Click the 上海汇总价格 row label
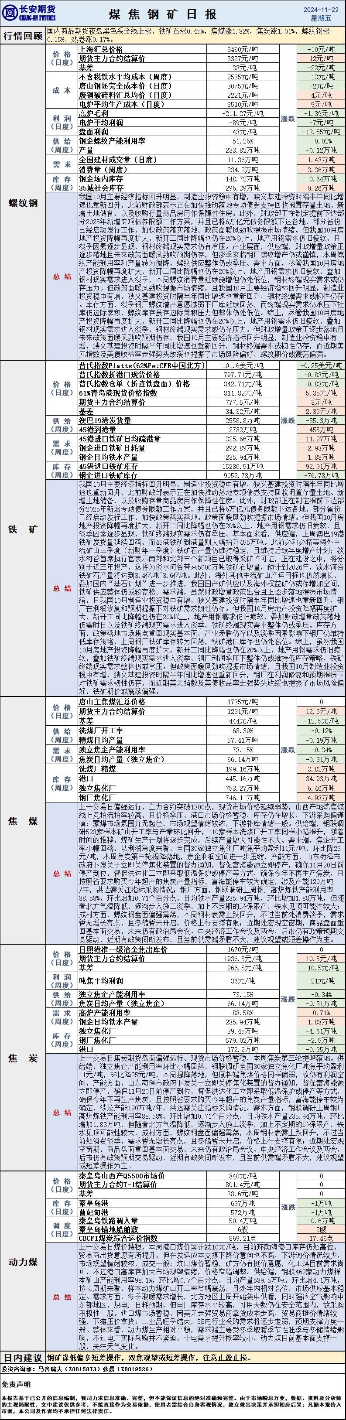Viewport: 346px width, 1420px height. point(101,49)
